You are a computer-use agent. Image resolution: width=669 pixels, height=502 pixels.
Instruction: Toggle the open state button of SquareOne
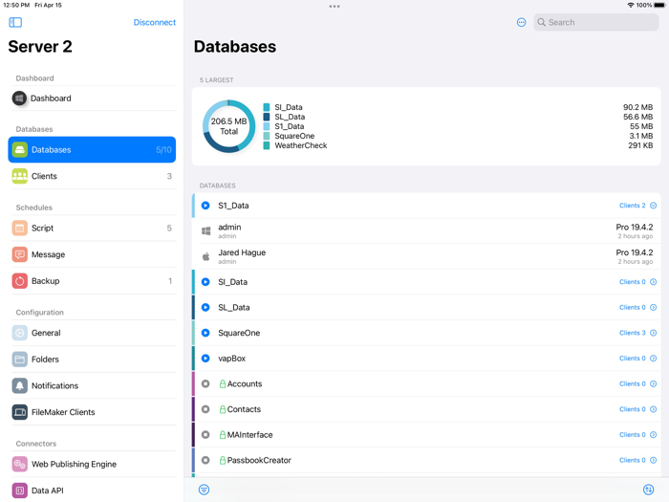pos(205,333)
